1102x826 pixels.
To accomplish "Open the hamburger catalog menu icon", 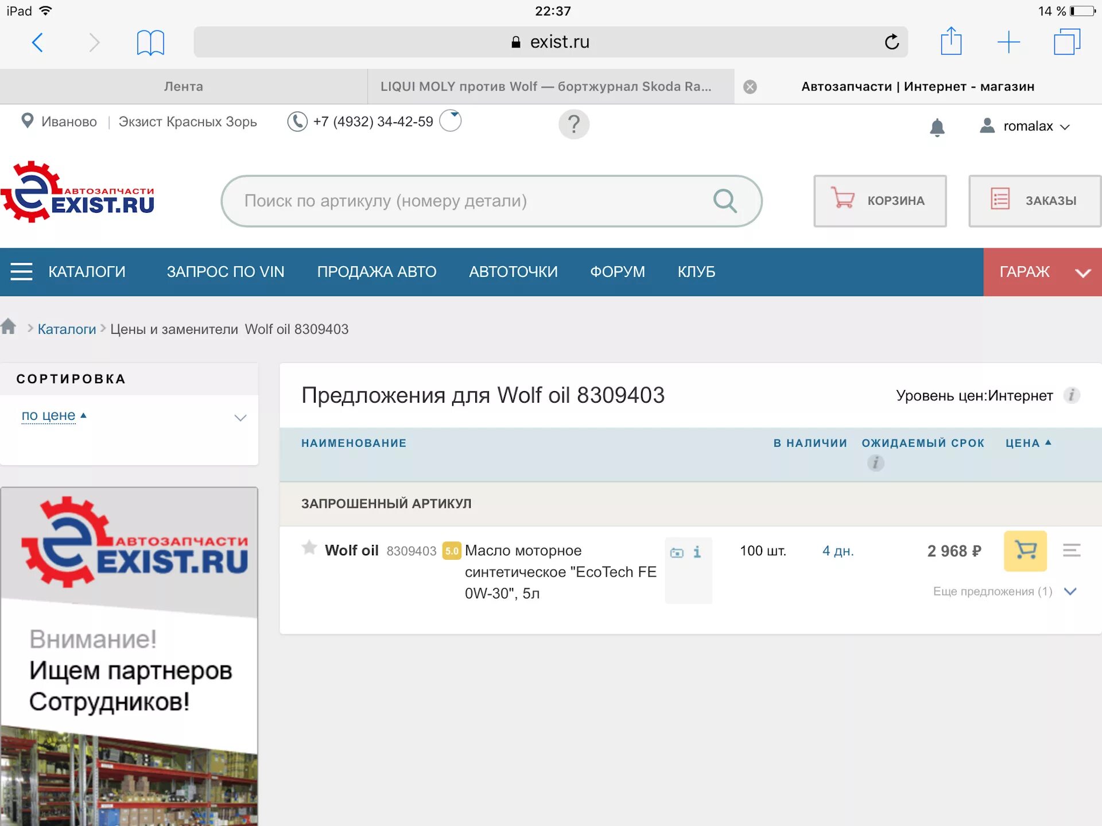I will [22, 272].
